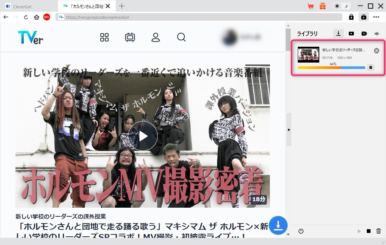Screen dimensions: 386x245
Task: Open TVer search magnifier icon
Action: point(181,37)
